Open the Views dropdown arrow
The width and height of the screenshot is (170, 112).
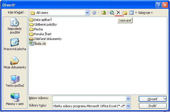(136, 13)
